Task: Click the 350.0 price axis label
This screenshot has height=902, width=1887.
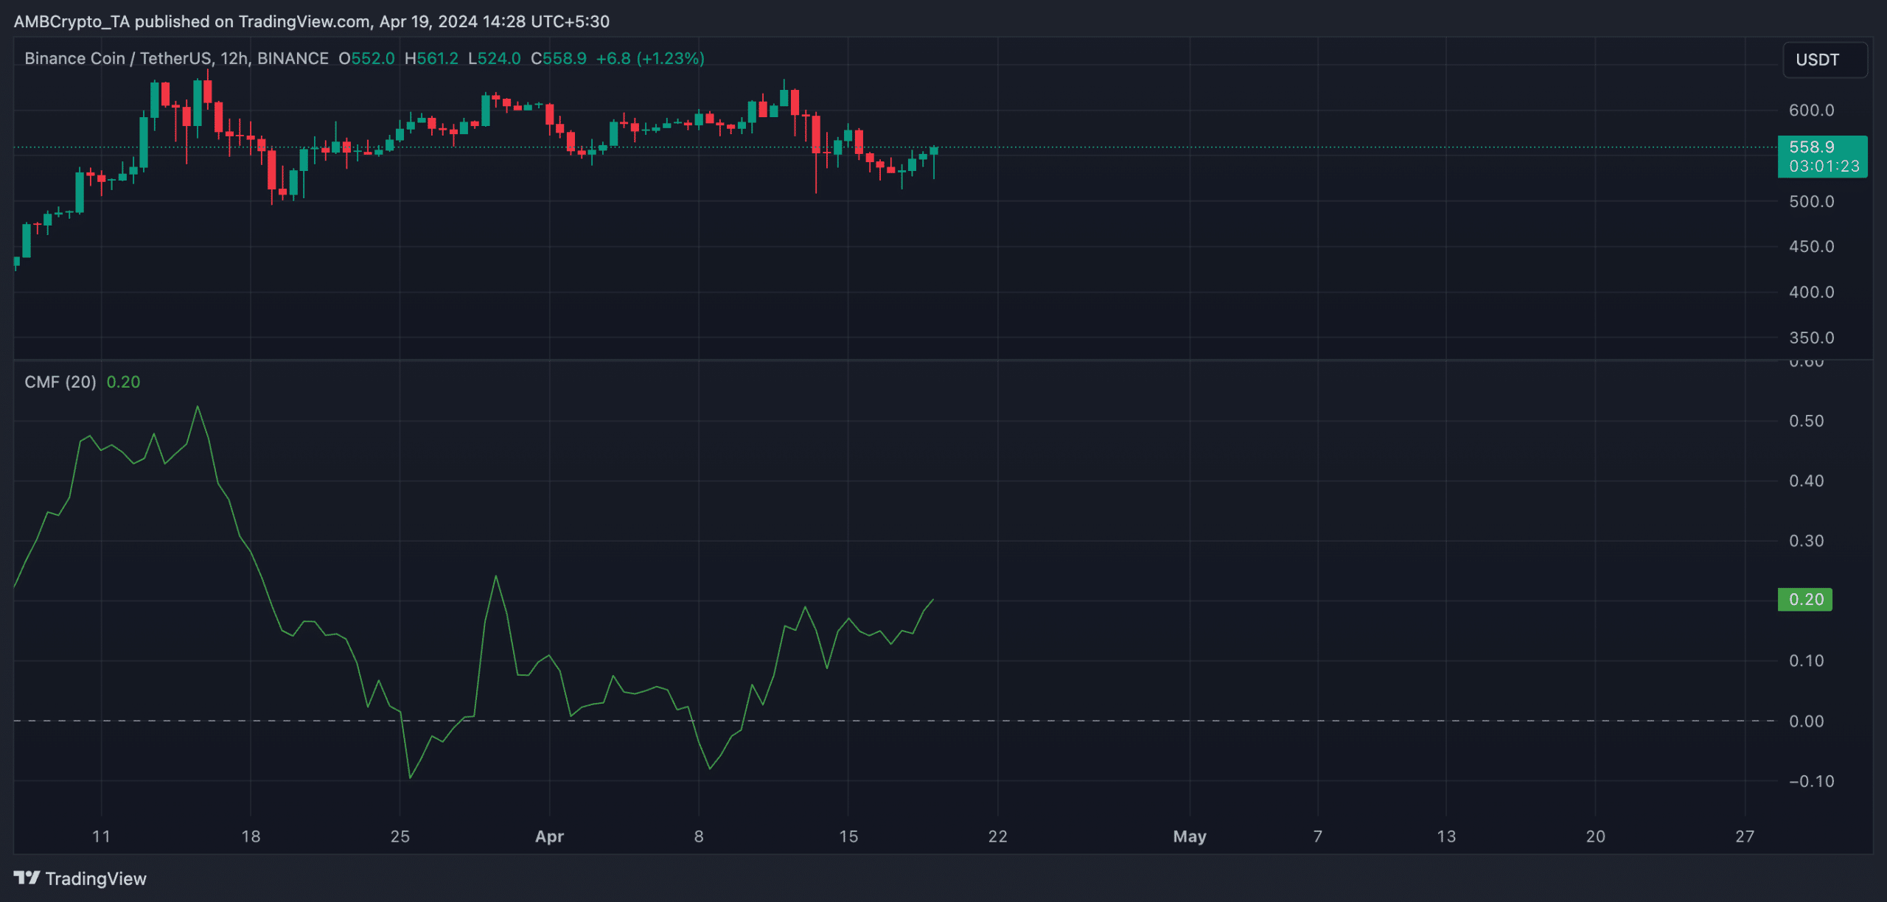Action: pos(1811,338)
